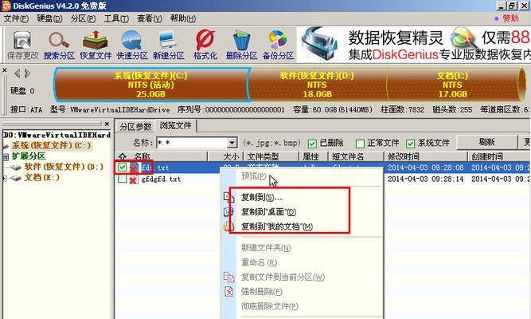The image size is (531, 319).
Task: Sort by the 修改时间 column header
Action: pos(426,156)
